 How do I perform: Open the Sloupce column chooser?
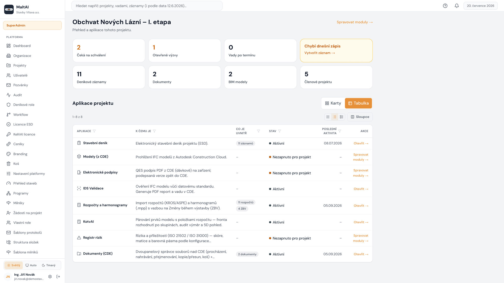click(x=360, y=117)
